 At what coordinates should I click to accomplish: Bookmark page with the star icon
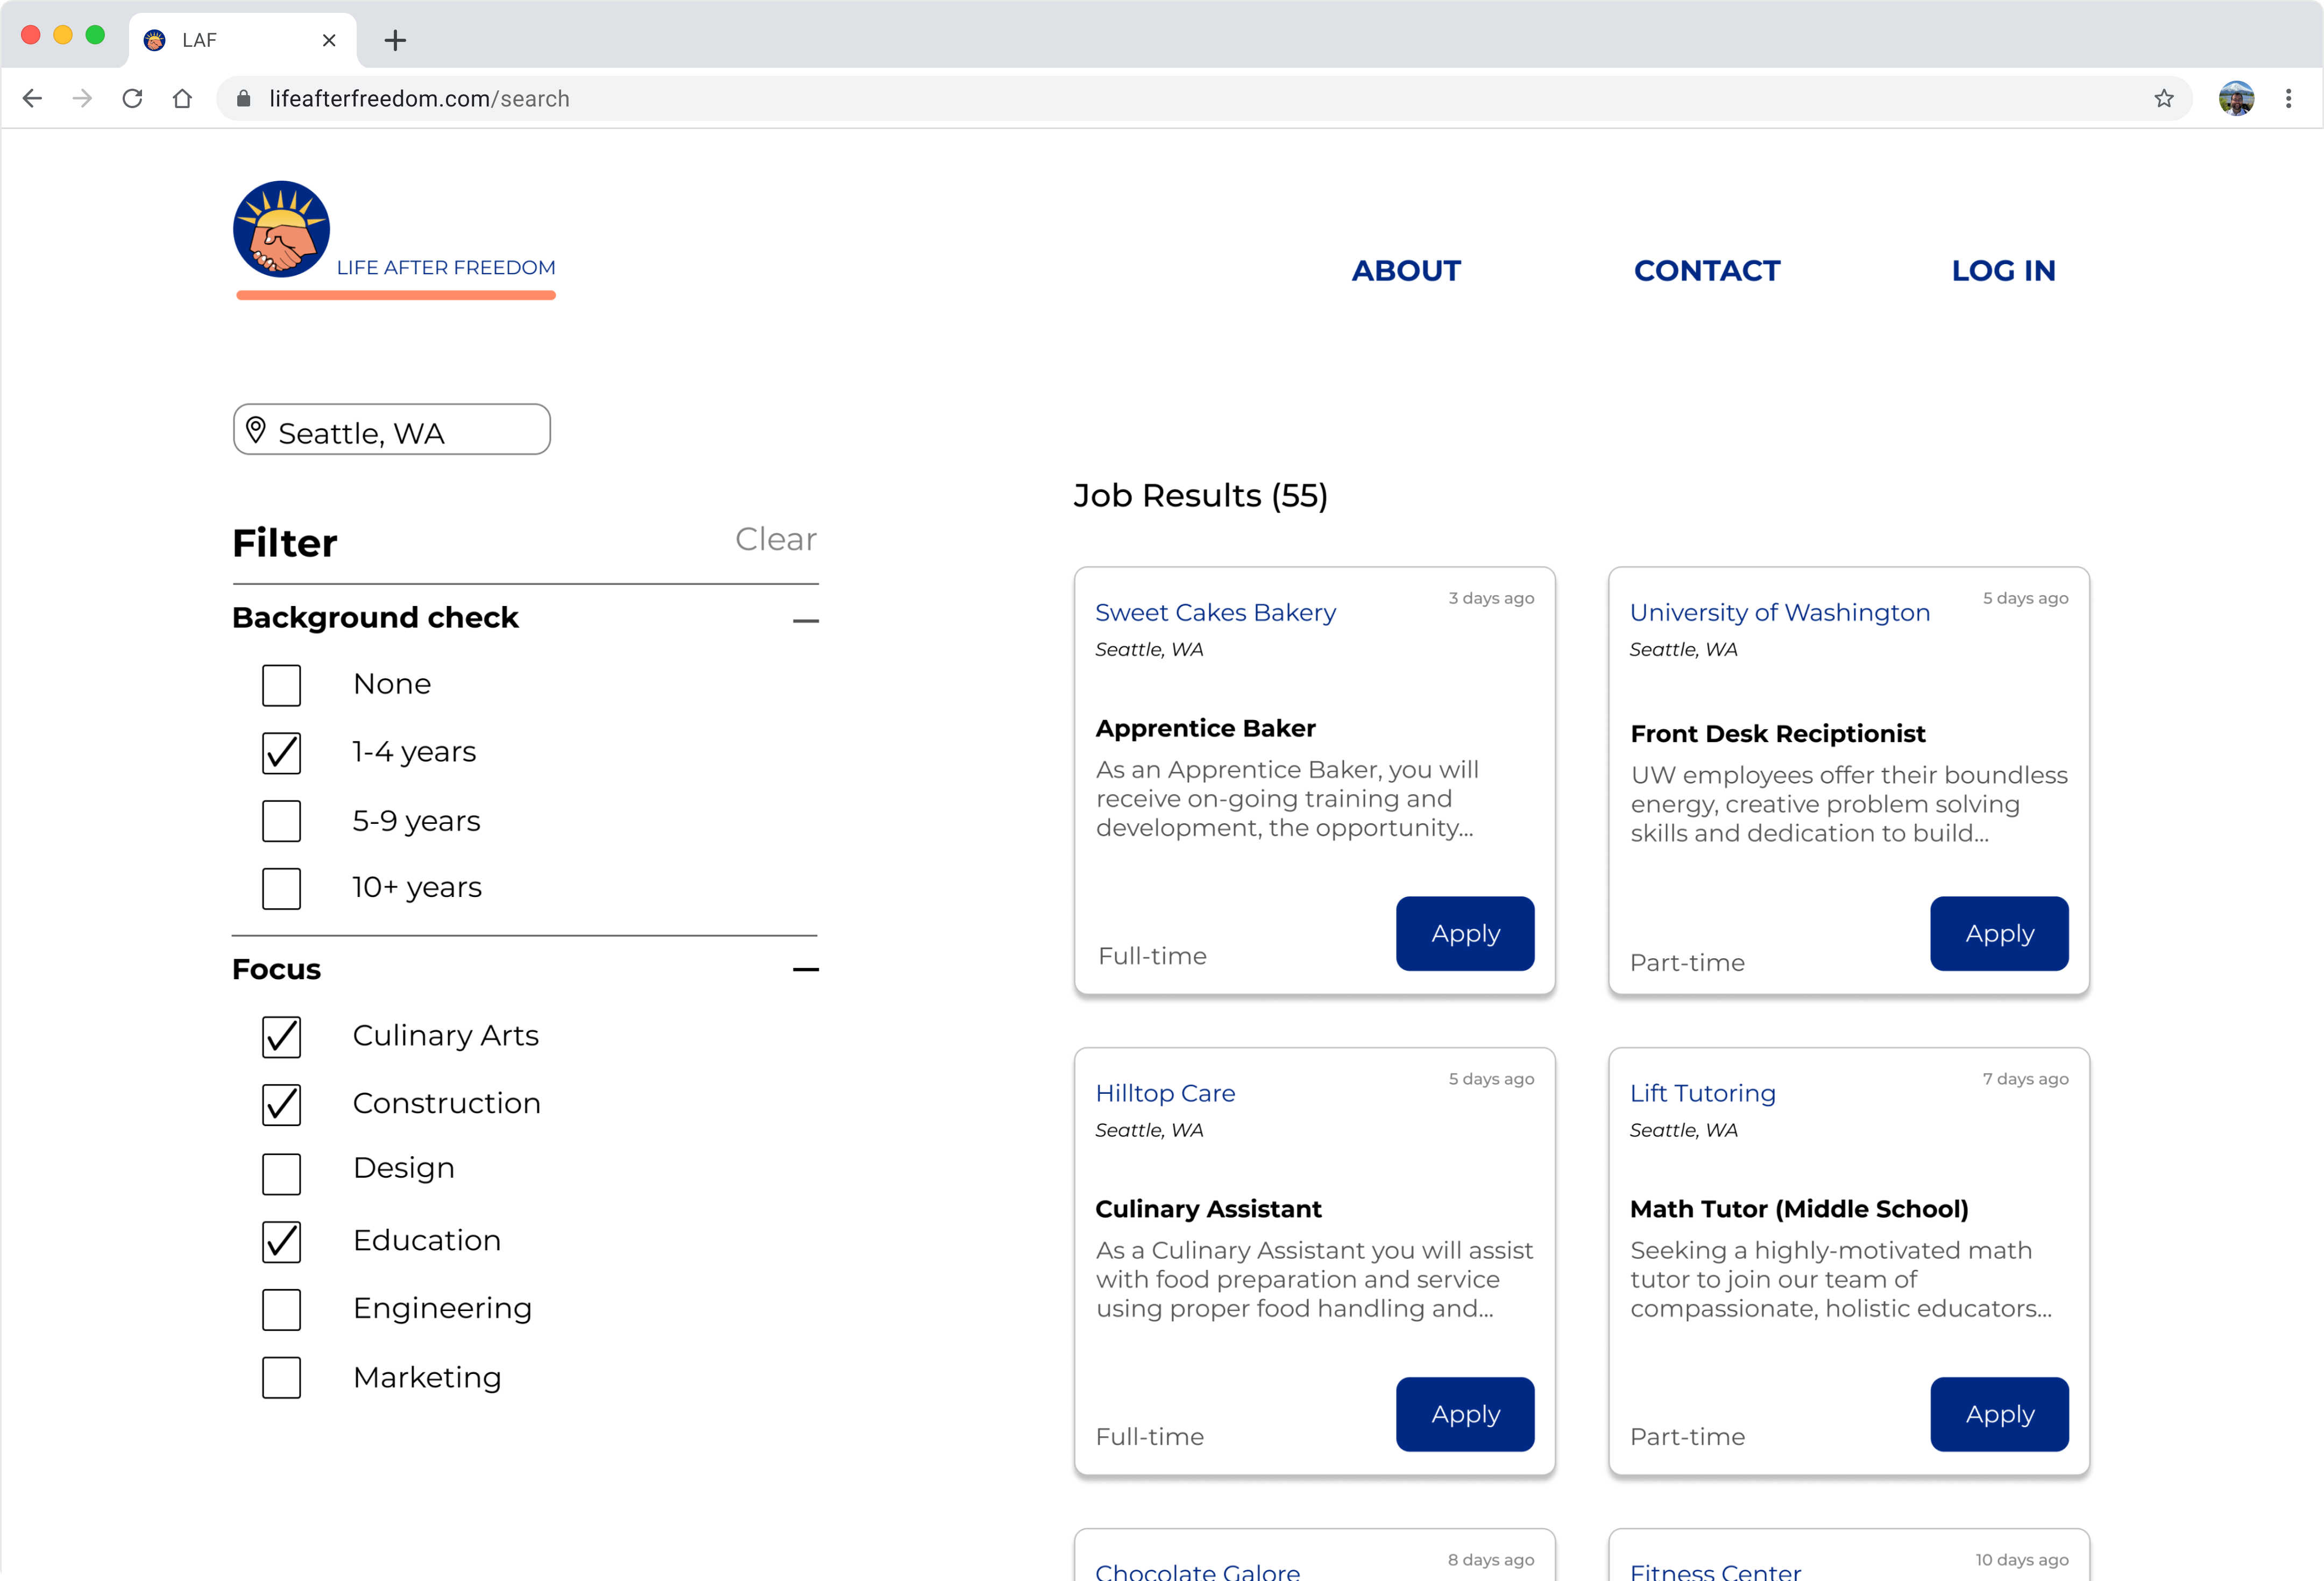(x=2164, y=98)
